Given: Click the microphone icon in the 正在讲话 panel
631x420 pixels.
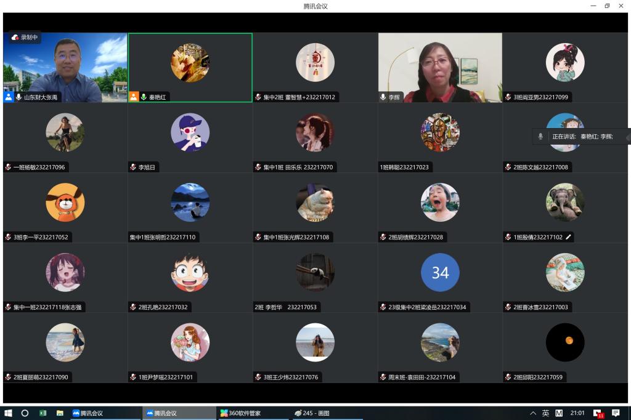Looking at the screenshot, I should coord(540,137).
